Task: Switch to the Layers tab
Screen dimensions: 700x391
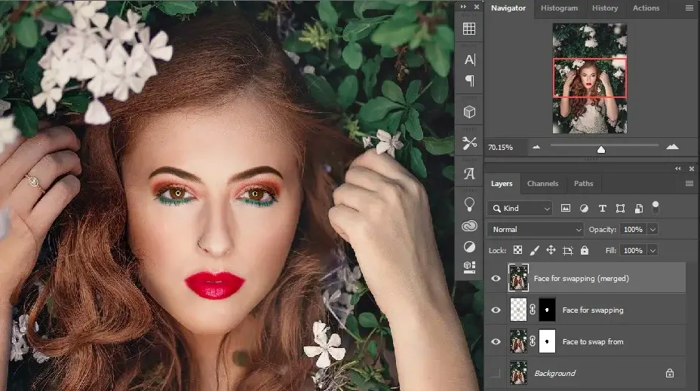Action: [502, 184]
